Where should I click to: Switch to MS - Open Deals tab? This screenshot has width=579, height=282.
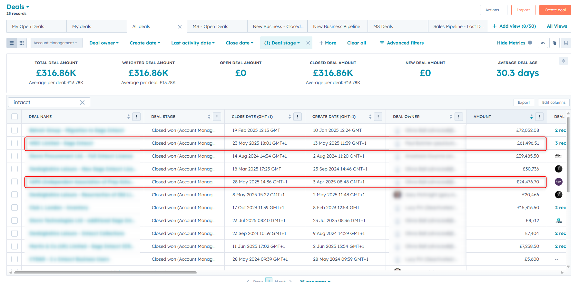(217, 26)
